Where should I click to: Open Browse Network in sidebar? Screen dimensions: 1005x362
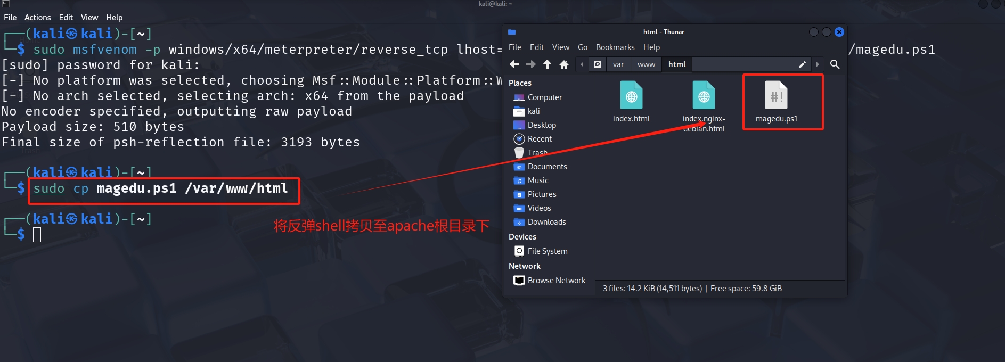(549, 281)
